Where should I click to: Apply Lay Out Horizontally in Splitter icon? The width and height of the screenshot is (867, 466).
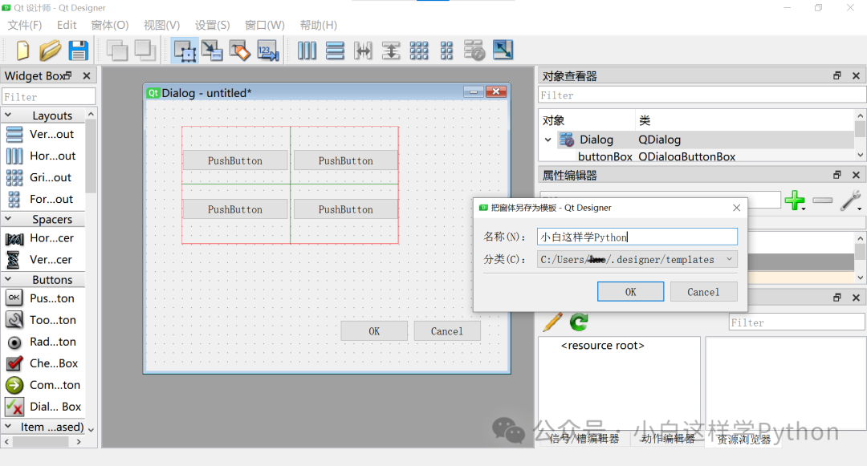click(x=363, y=51)
